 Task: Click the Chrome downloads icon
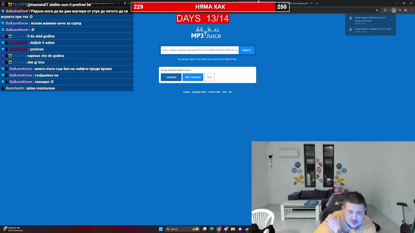[394, 10]
